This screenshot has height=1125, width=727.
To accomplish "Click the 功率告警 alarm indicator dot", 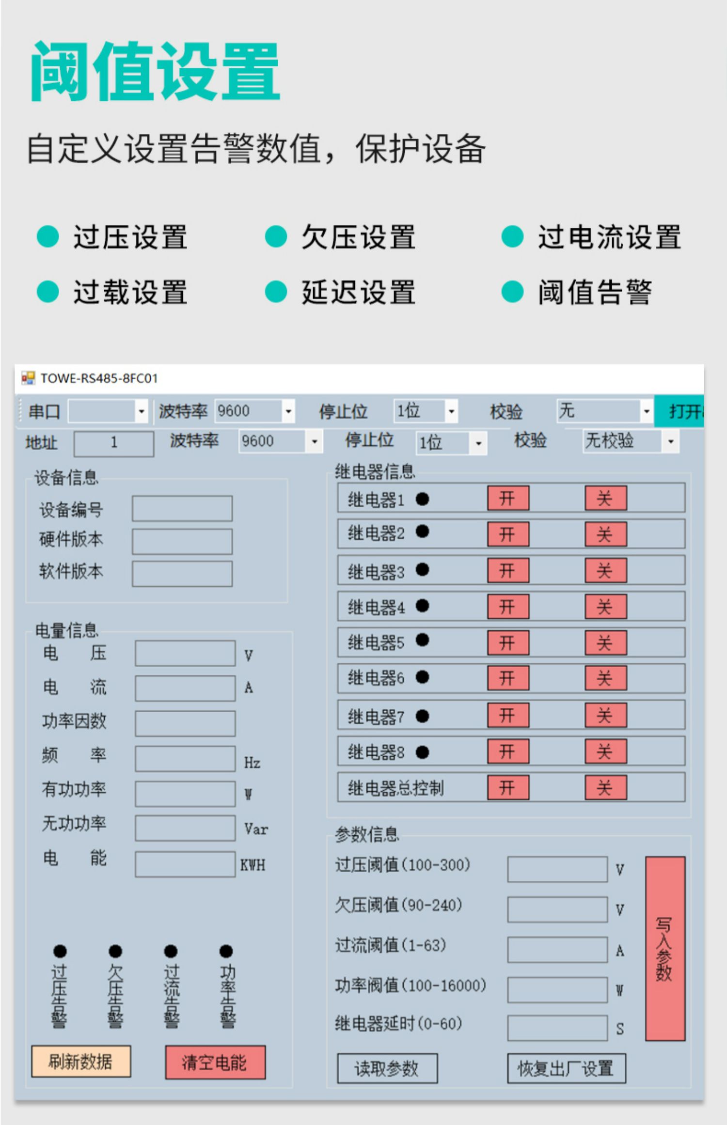I will click(x=226, y=951).
